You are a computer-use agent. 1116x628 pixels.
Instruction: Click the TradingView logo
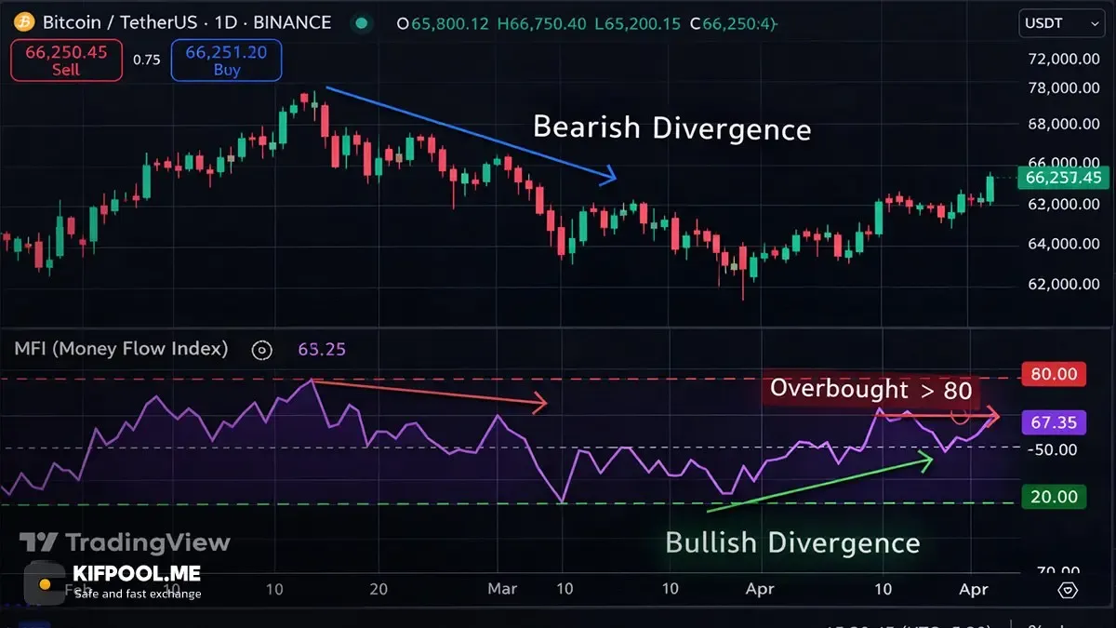pyautogui.click(x=125, y=541)
